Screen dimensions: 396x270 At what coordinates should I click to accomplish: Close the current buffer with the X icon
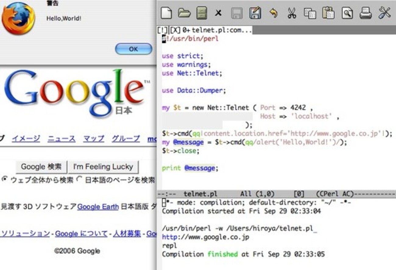point(218,13)
